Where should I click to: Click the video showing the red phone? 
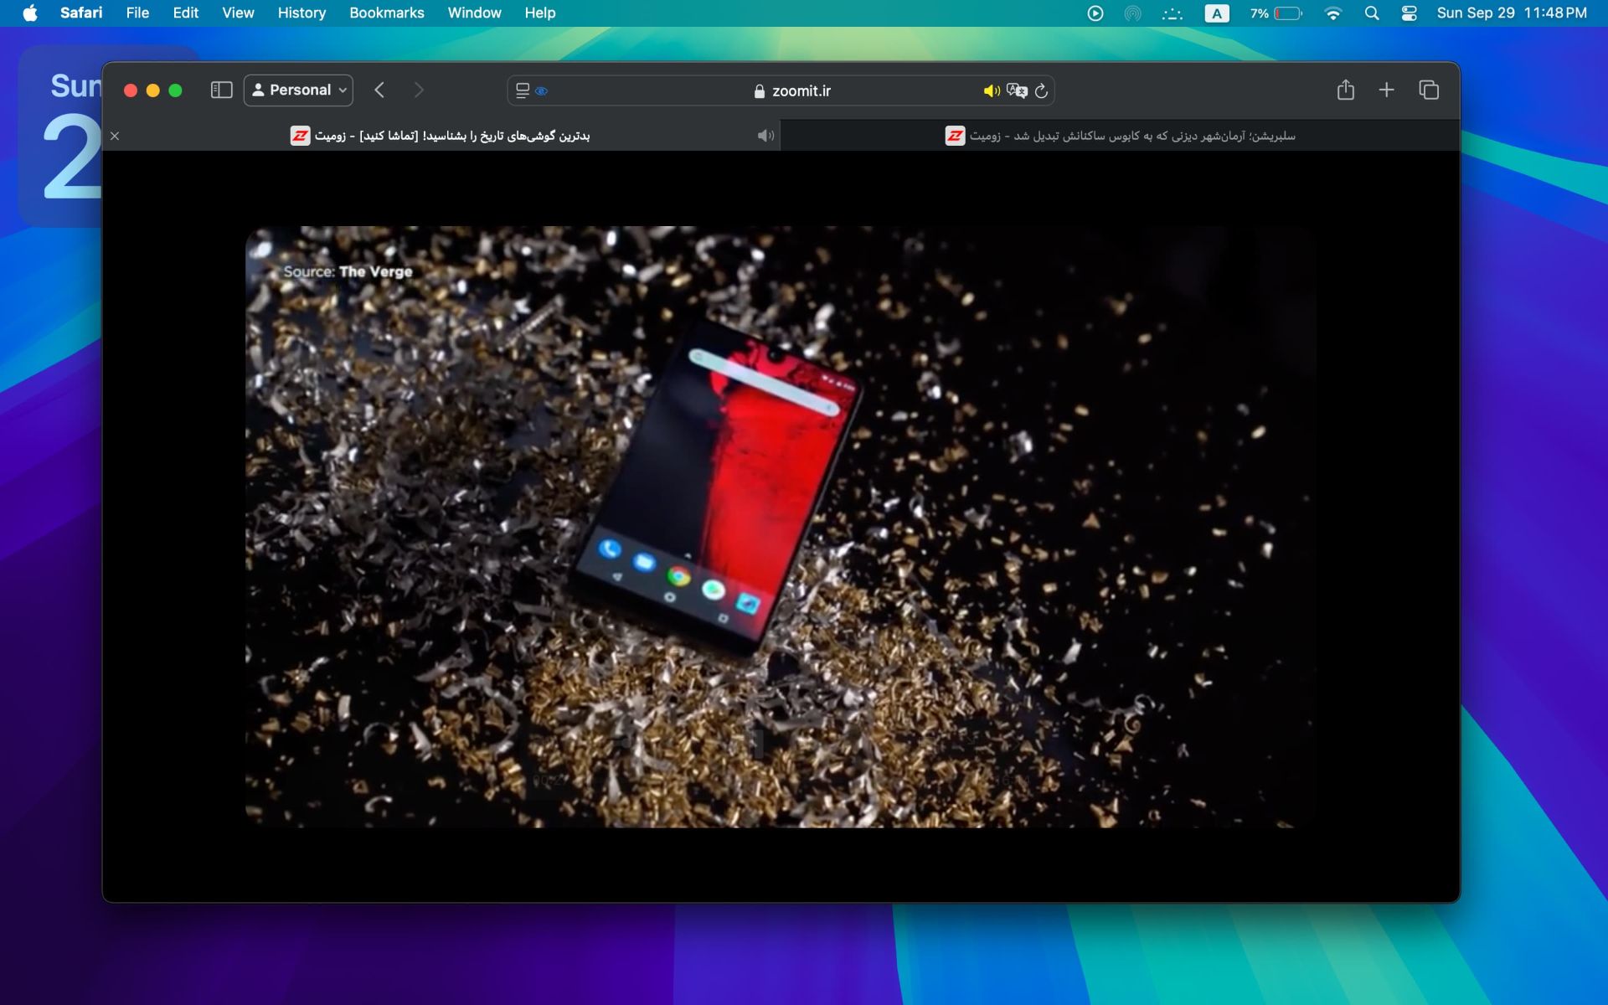(780, 527)
